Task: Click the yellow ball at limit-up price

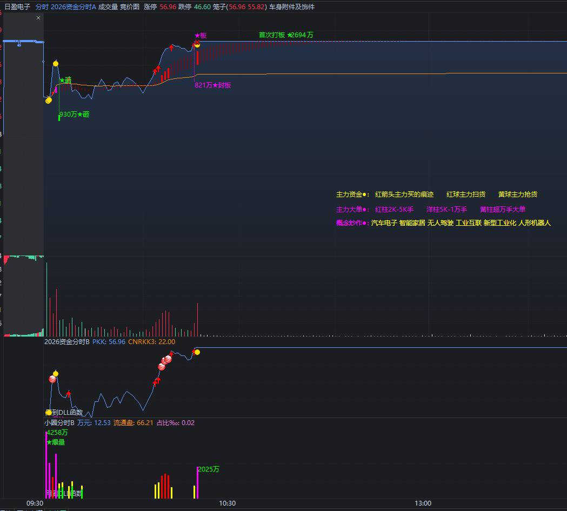Action: pos(197,44)
